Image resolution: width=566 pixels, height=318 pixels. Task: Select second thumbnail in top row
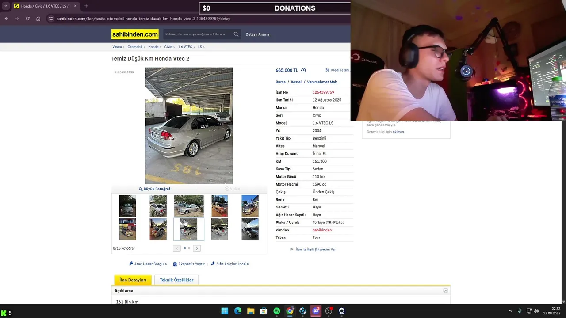coord(158,206)
